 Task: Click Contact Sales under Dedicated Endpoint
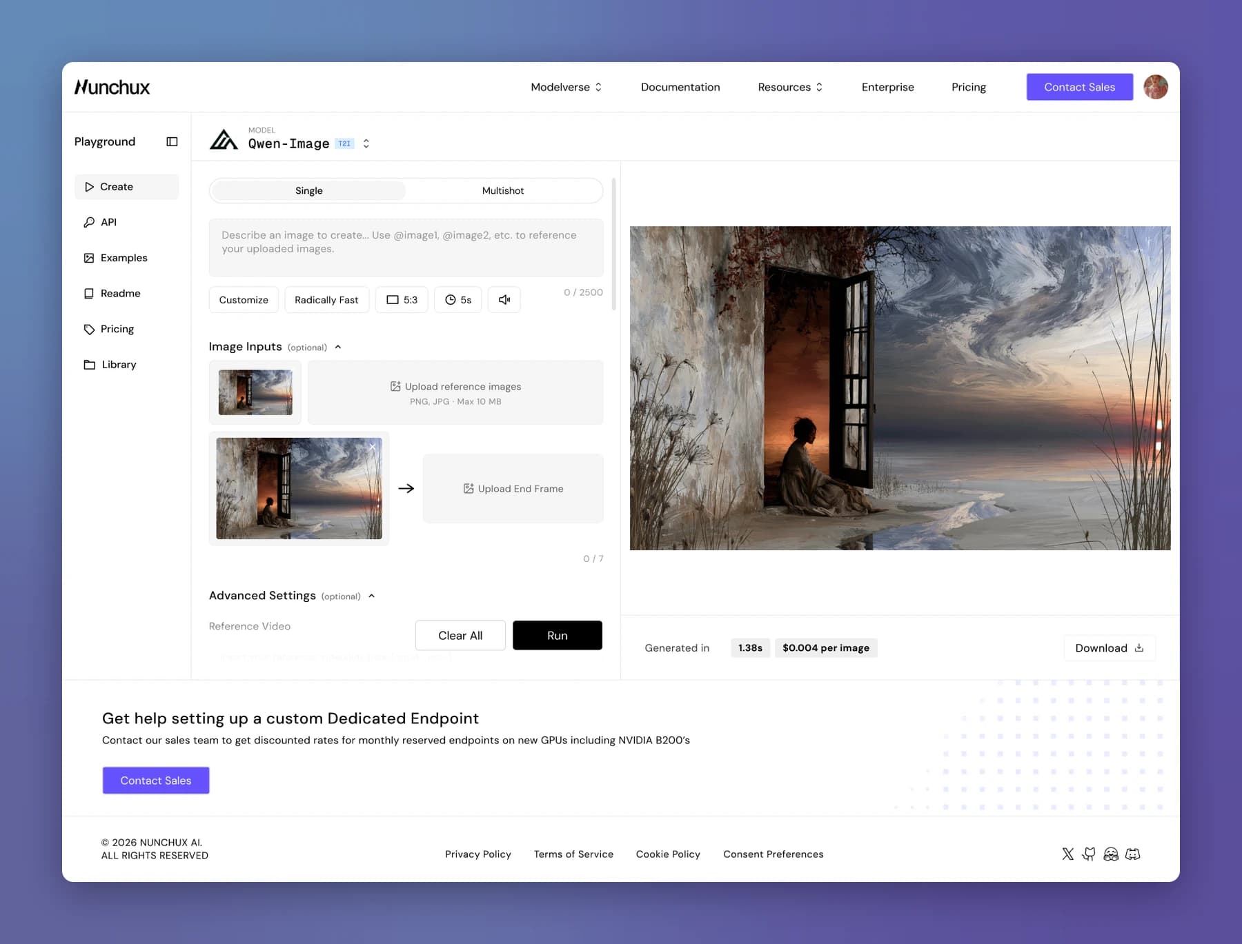(156, 780)
